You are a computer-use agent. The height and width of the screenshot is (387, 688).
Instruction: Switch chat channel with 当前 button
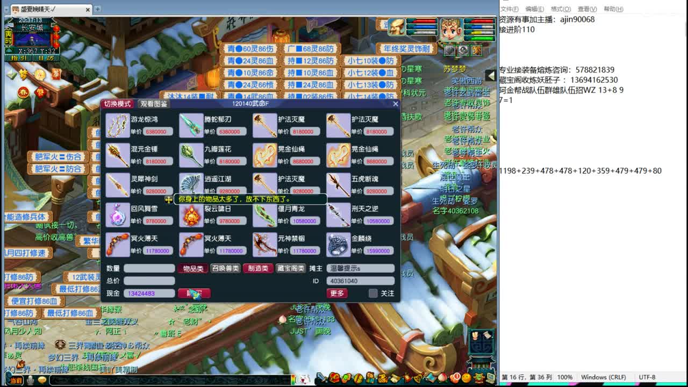coord(16,381)
